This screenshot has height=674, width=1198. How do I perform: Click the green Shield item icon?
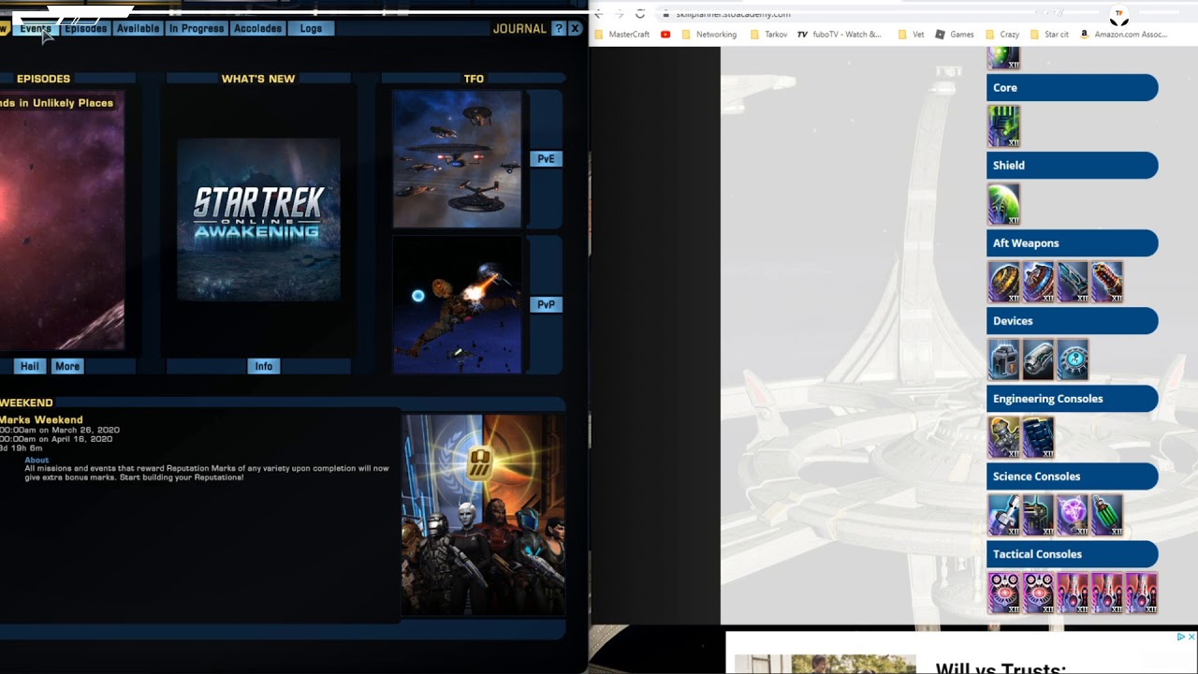click(x=1004, y=204)
